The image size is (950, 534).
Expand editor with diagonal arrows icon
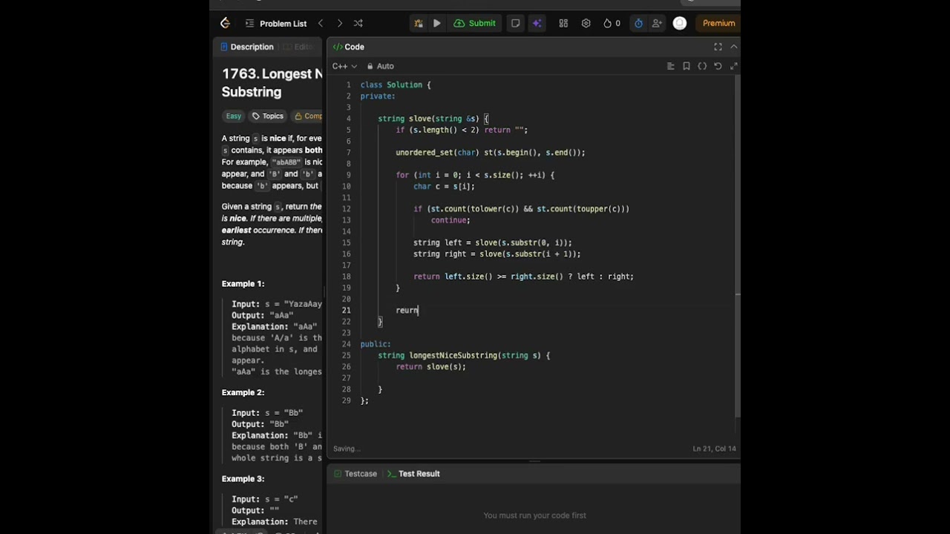coord(734,66)
